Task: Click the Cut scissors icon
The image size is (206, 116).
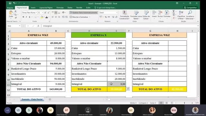Action: click(15, 12)
